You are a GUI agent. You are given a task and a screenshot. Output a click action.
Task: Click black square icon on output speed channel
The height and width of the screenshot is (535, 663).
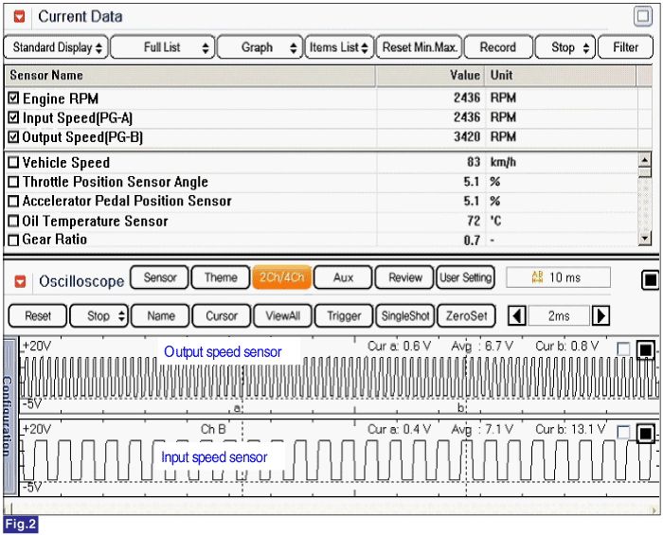tap(645, 350)
